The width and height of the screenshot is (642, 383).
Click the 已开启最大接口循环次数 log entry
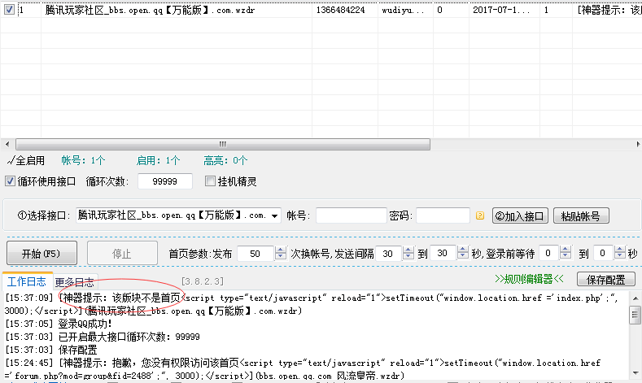[103, 337]
